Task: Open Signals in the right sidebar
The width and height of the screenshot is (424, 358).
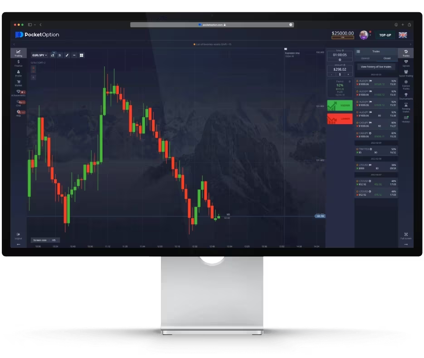Action: 406,63
